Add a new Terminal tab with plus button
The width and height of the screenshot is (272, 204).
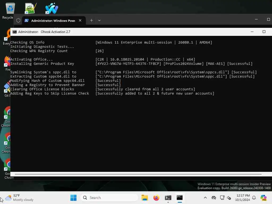point(91,20)
